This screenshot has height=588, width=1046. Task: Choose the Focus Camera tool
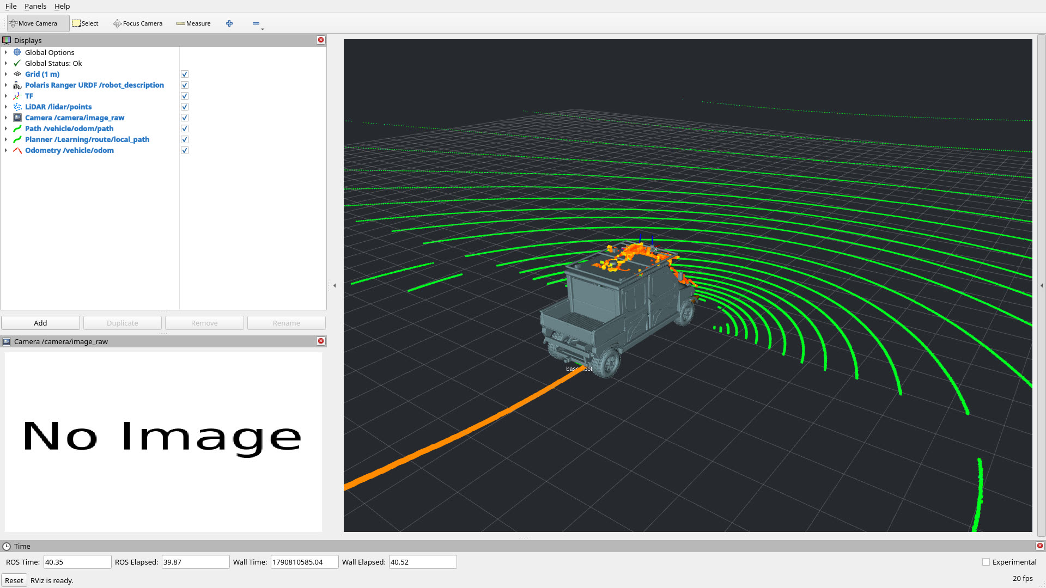click(x=138, y=23)
